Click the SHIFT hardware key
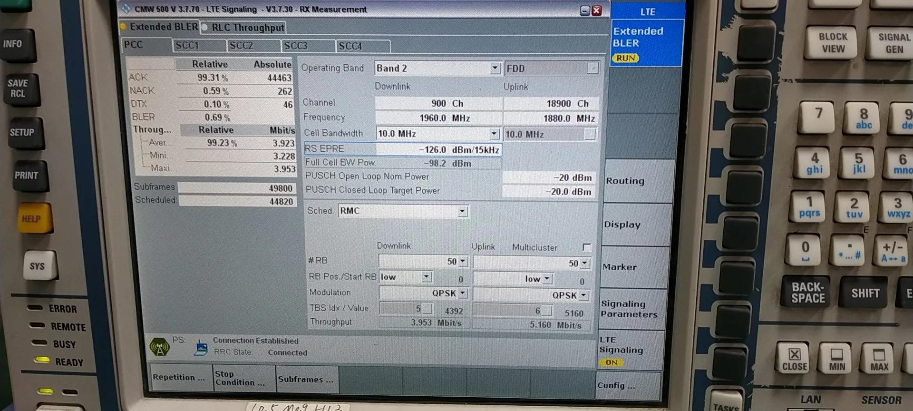The height and width of the screenshot is (411, 913). pos(865,294)
